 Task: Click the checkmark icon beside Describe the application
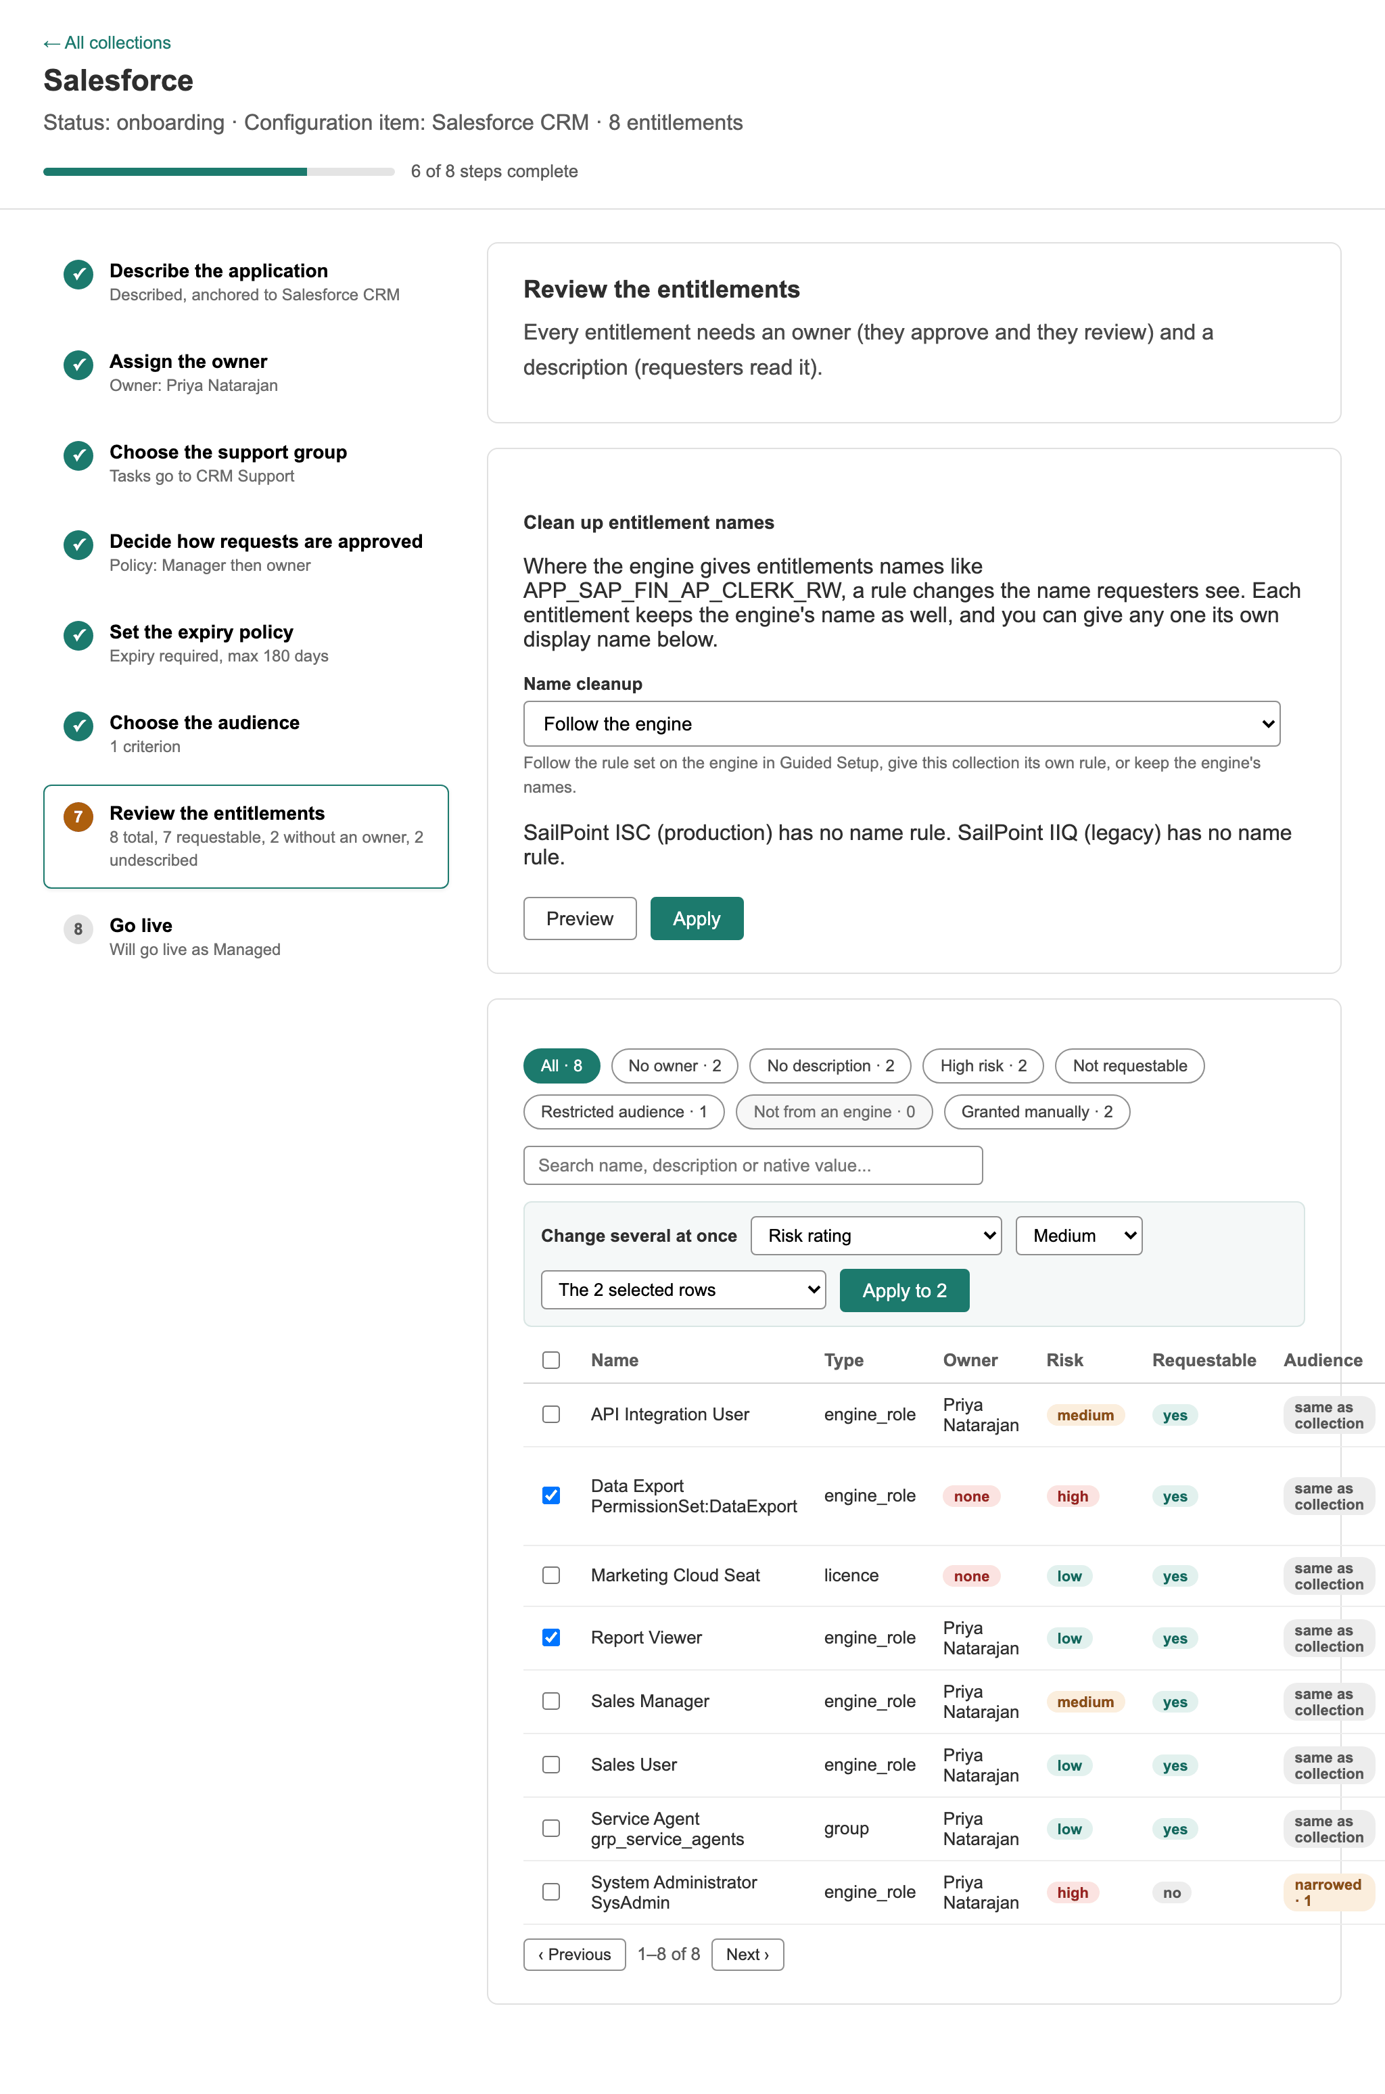[78, 275]
